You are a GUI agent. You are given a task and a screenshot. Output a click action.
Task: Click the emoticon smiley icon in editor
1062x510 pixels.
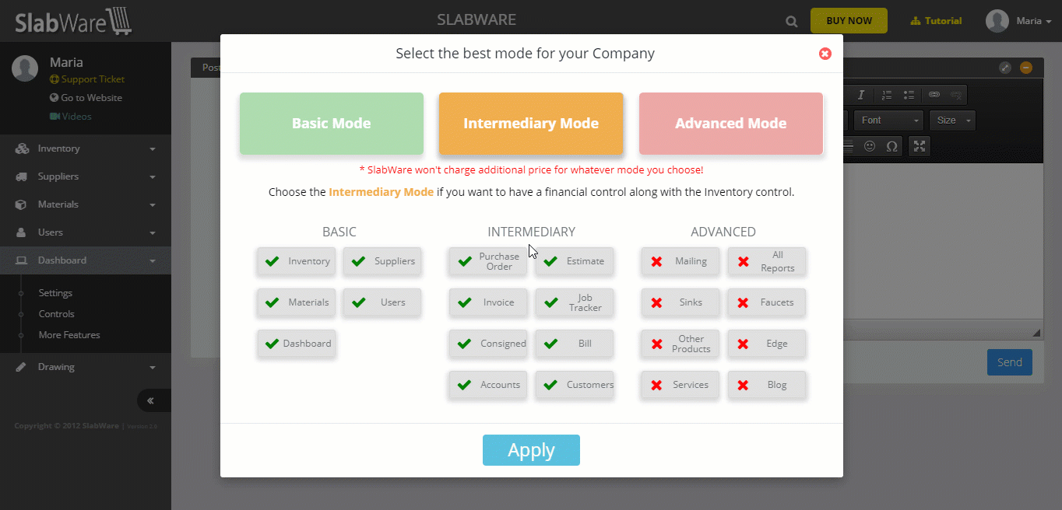pyautogui.click(x=870, y=145)
